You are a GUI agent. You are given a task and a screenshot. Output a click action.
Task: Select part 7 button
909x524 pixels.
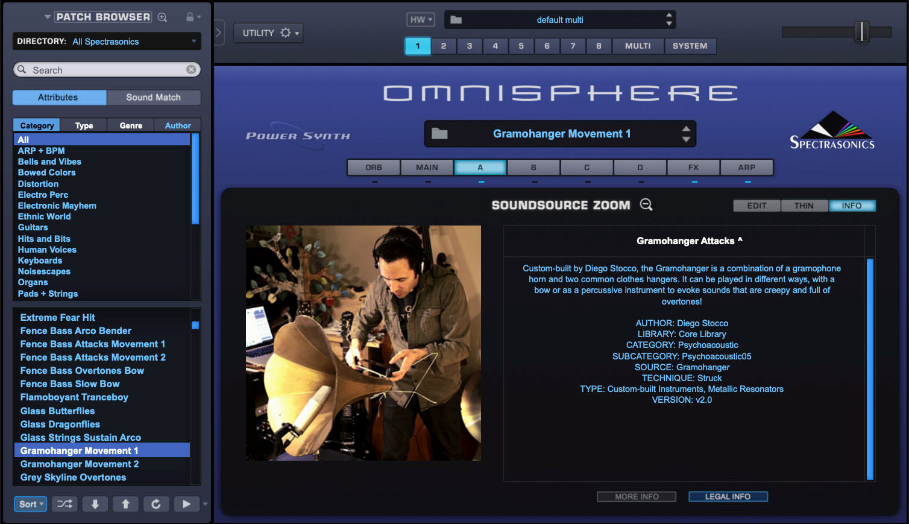[573, 46]
